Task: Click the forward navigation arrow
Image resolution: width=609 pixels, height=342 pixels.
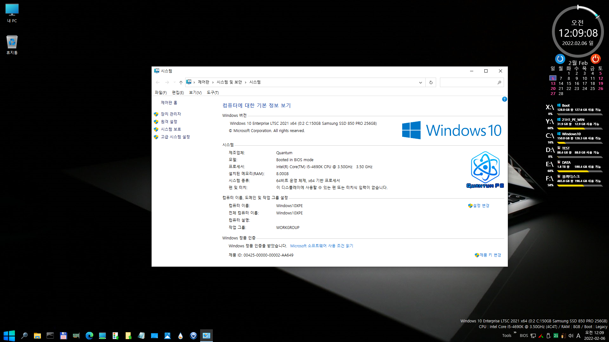Action: tap(167, 82)
